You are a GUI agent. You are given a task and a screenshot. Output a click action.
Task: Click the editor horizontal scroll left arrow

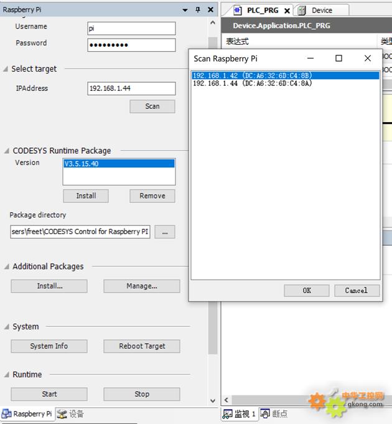(226, 400)
